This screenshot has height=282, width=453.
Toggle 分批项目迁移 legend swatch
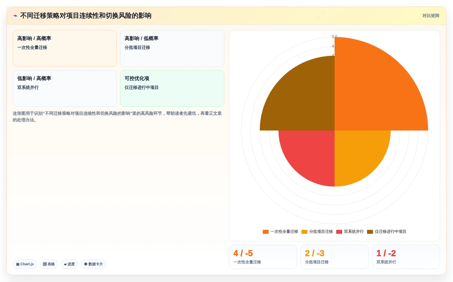click(304, 232)
